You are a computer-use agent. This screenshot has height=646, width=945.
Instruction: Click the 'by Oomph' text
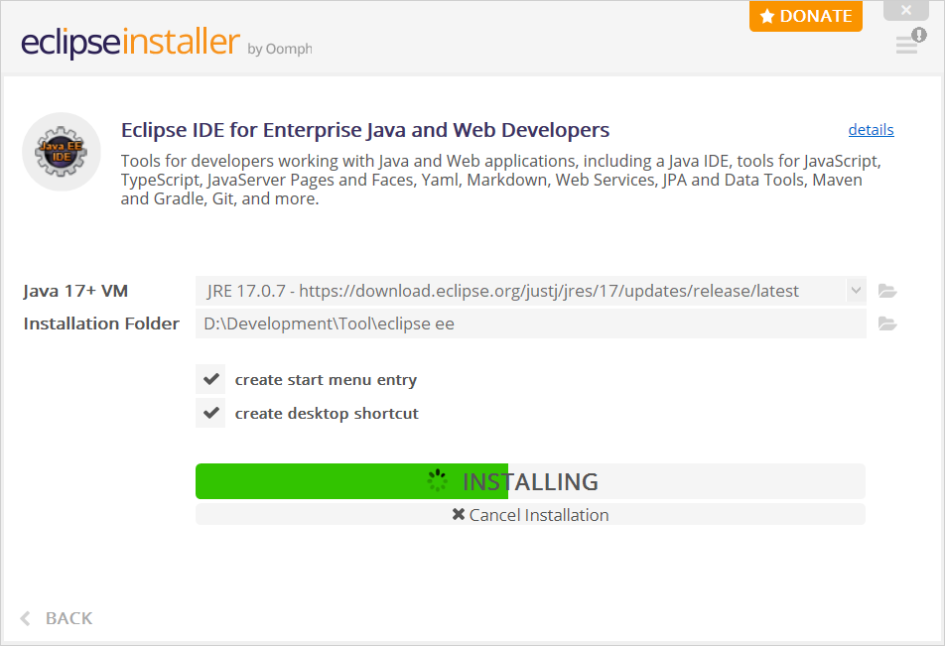coord(280,49)
